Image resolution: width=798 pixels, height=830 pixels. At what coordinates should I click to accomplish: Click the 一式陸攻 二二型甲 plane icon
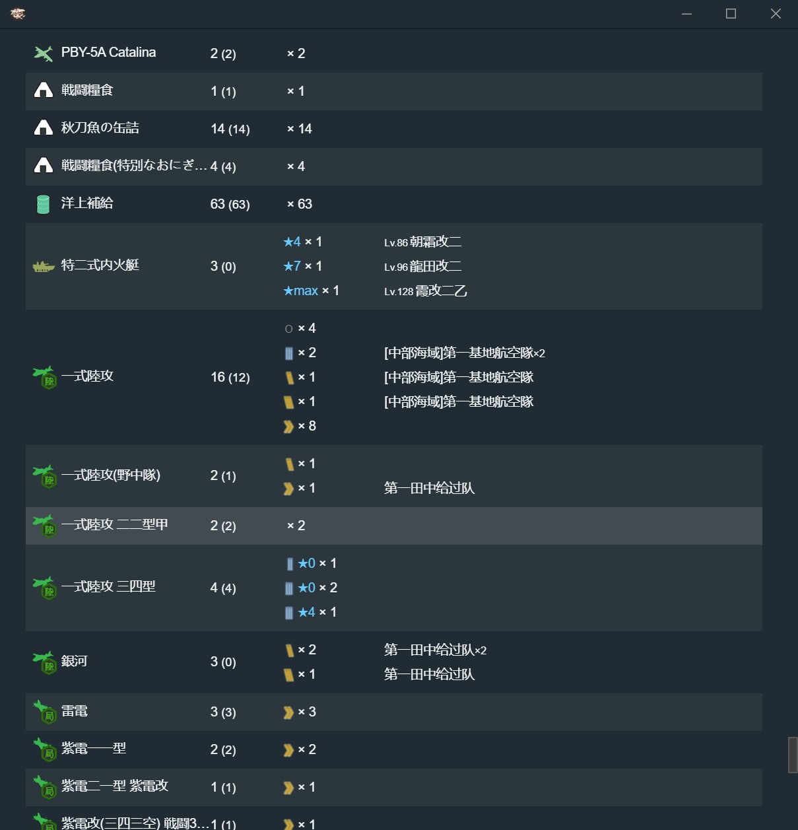45,526
